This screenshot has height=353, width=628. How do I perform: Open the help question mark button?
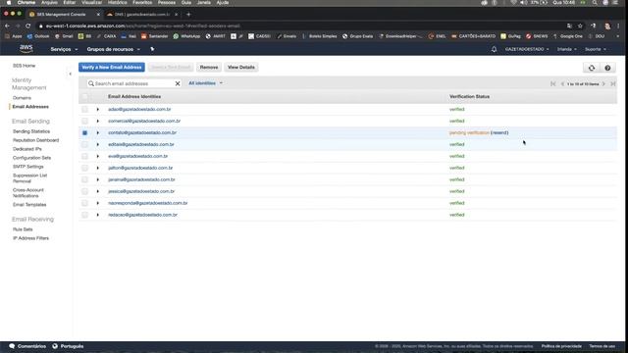click(607, 68)
